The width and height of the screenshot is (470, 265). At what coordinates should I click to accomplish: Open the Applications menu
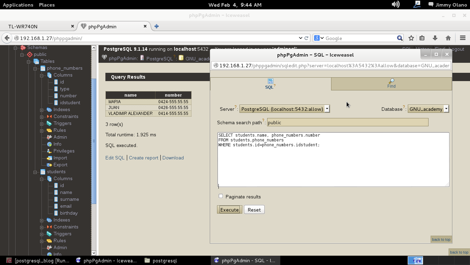tap(18, 5)
